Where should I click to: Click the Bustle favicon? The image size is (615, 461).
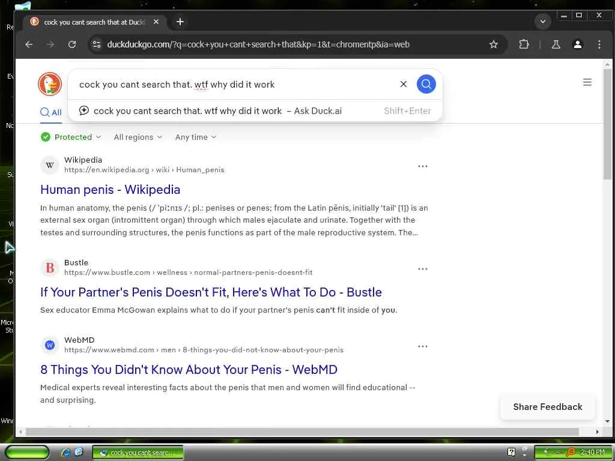[x=49, y=268]
